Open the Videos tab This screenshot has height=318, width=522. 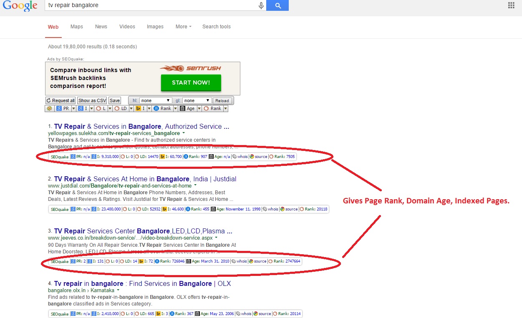pyautogui.click(x=127, y=27)
